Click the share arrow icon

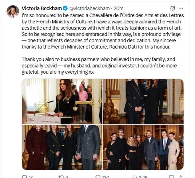[x=181, y=176]
